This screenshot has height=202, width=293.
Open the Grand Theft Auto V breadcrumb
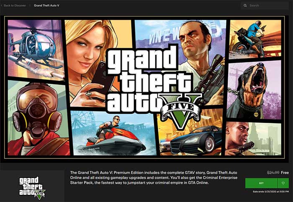coord(46,5)
